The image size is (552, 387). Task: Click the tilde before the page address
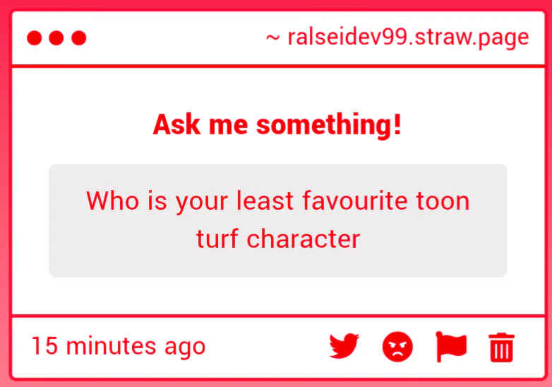(x=272, y=38)
